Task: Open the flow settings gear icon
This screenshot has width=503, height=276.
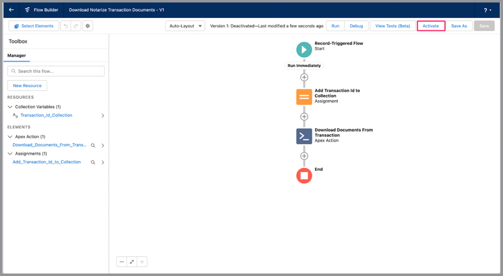Action: [x=88, y=26]
